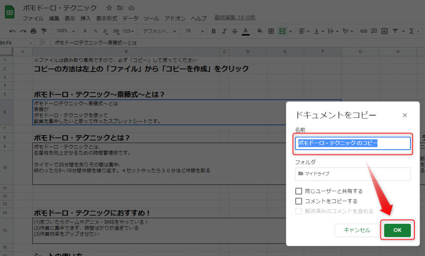Open the text color picker

tap(245, 31)
